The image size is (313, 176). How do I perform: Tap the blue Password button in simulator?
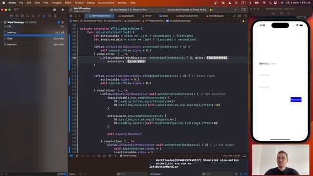point(296,100)
